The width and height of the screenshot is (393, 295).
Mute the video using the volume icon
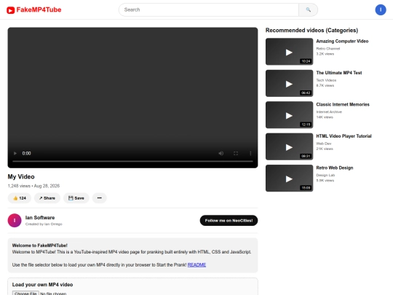(221, 153)
